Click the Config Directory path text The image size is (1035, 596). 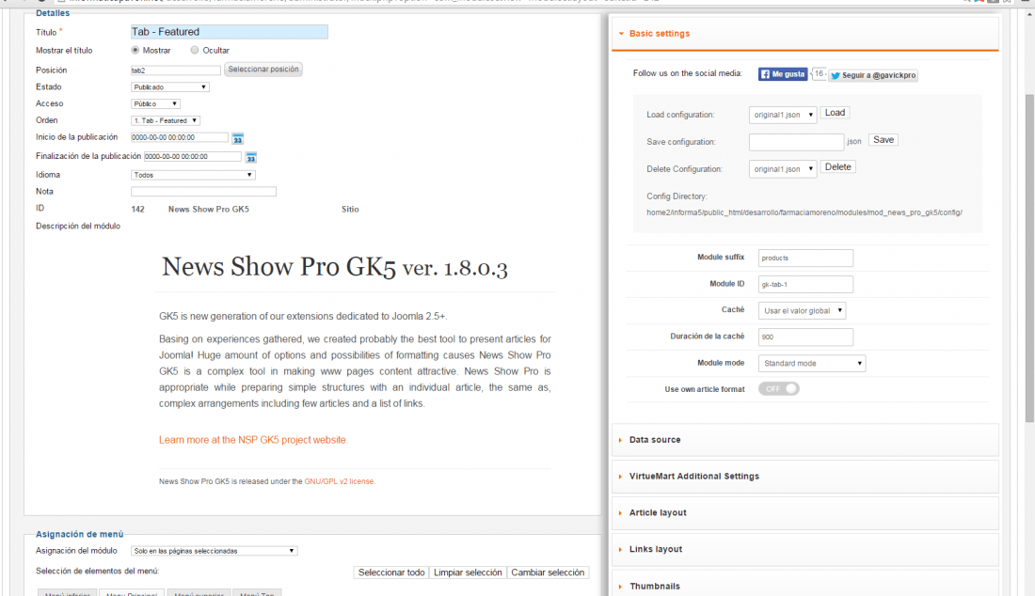point(804,212)
